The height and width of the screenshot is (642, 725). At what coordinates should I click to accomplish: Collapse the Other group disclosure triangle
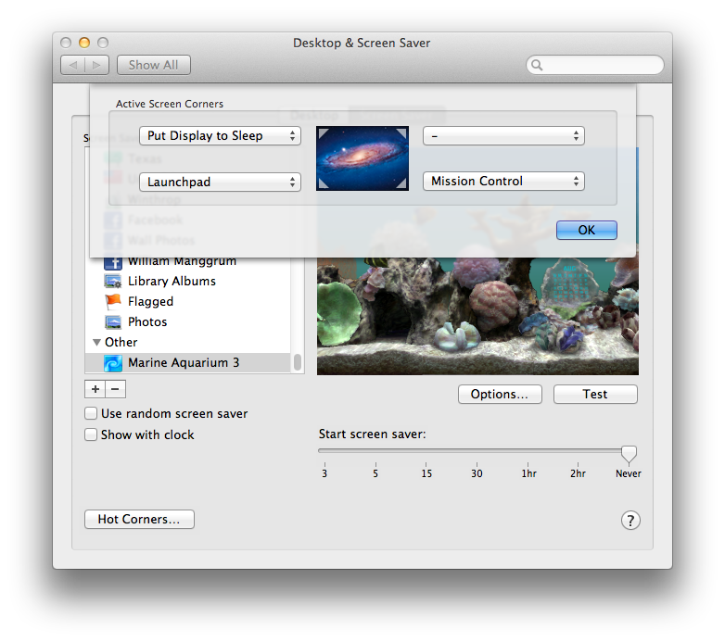96,342
